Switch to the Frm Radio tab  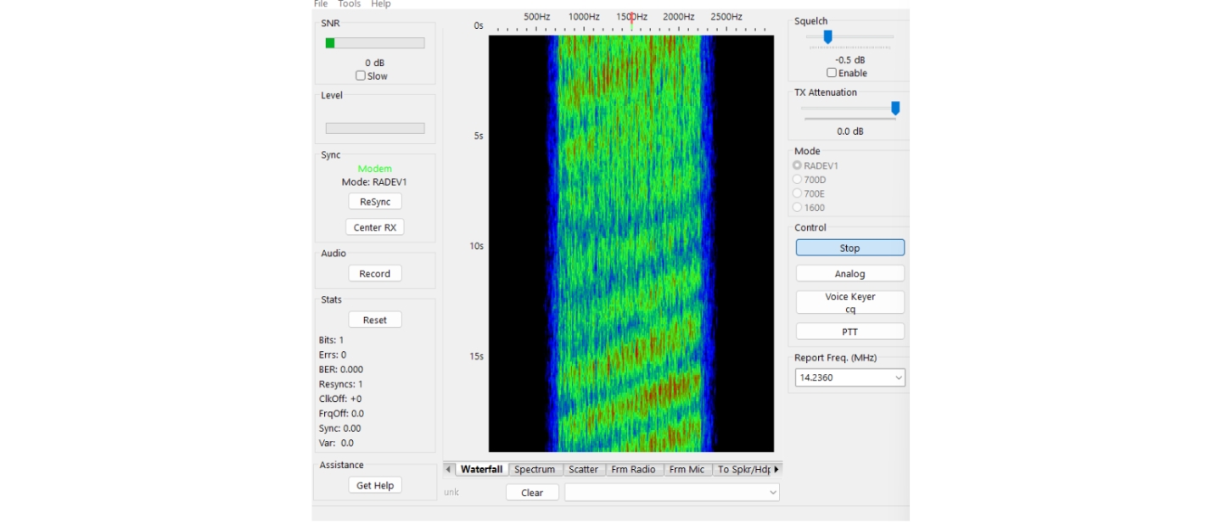point(633,469)
